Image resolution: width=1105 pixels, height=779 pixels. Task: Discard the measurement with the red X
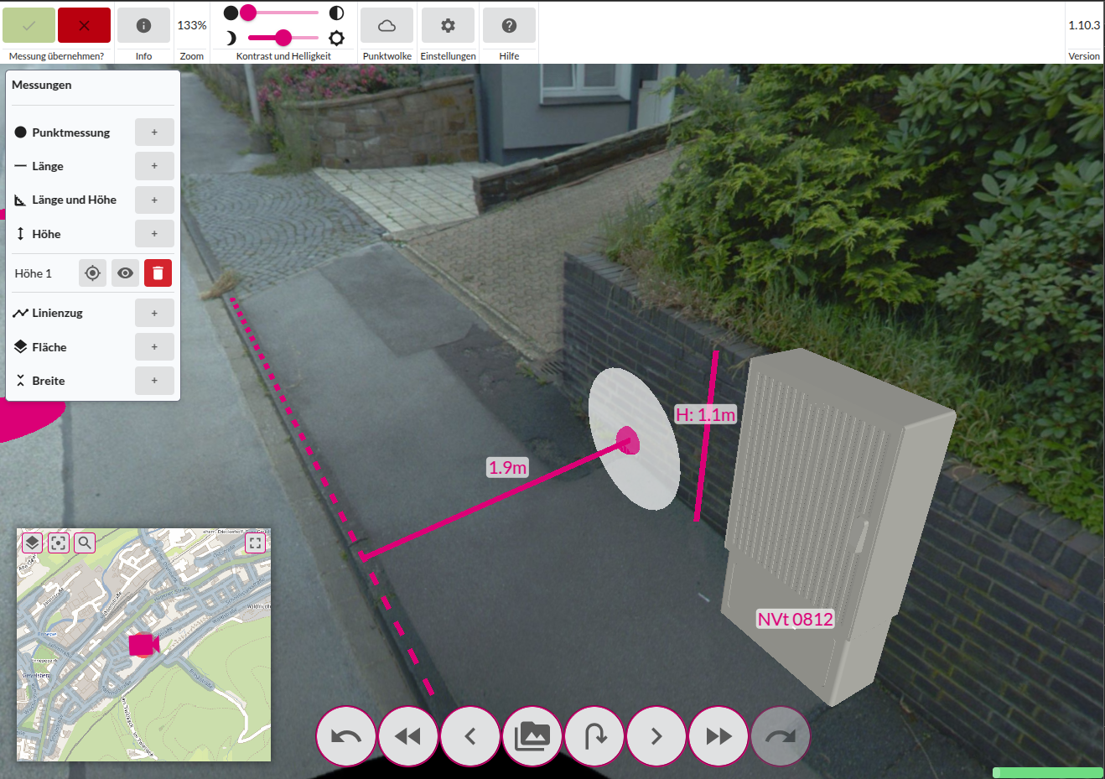[x=84, y=26]
